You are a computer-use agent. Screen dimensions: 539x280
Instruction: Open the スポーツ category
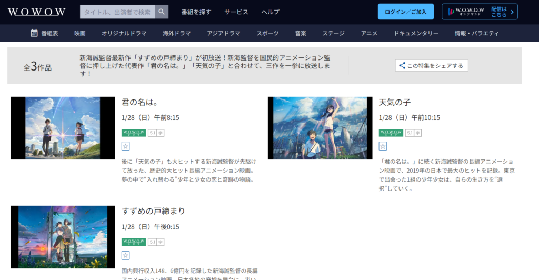[267, 33]
